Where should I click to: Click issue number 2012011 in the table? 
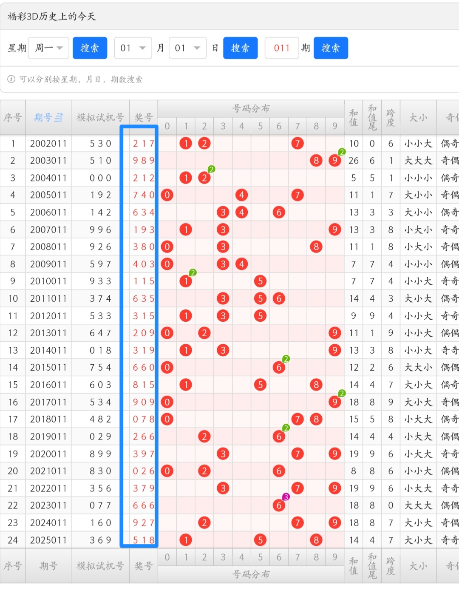[48, 316]
